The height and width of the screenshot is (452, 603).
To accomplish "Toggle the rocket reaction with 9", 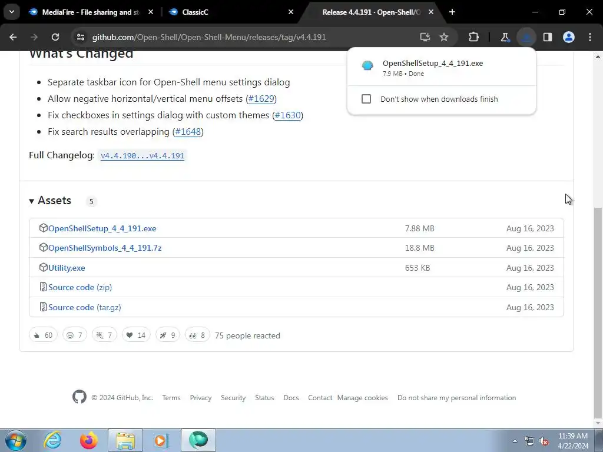I will point(167,335).
